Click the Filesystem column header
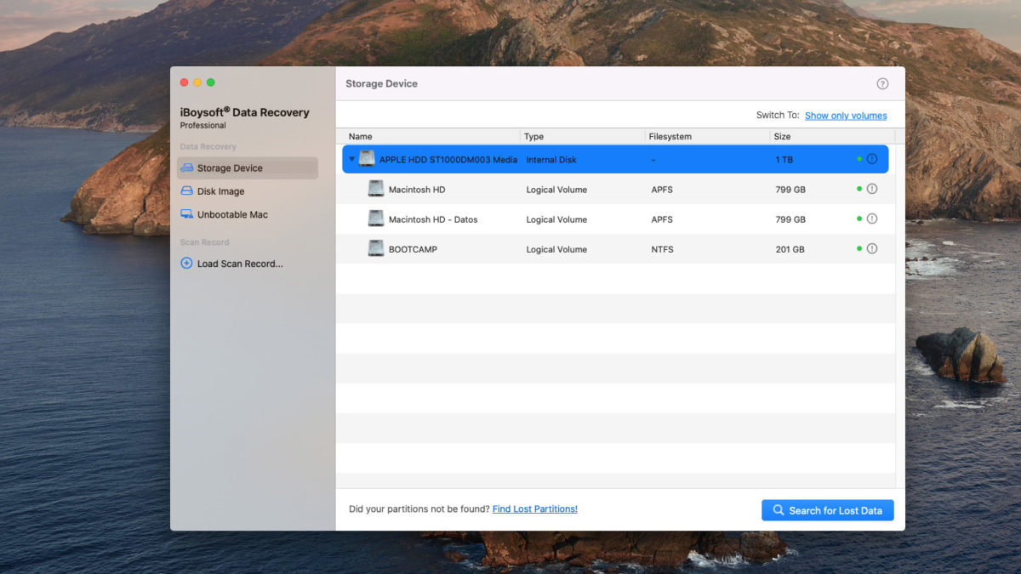Screen dimensions: 1021x574 pos(671,136)
